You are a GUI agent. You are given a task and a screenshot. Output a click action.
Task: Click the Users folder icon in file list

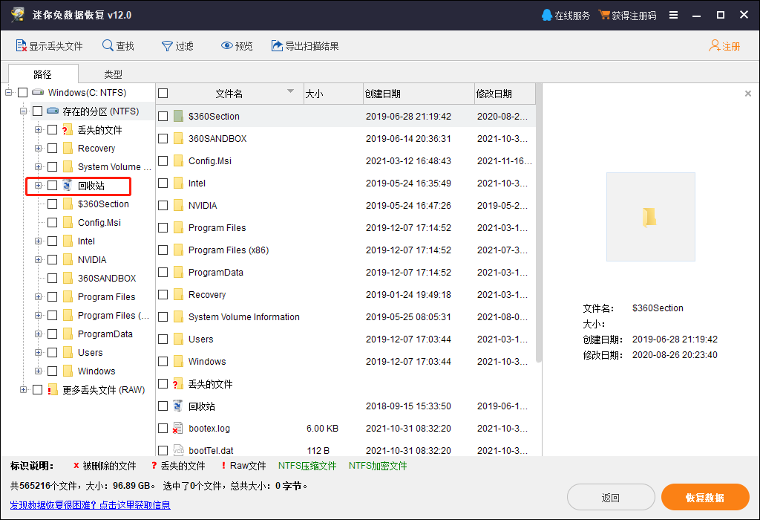[x=178, y=339]
